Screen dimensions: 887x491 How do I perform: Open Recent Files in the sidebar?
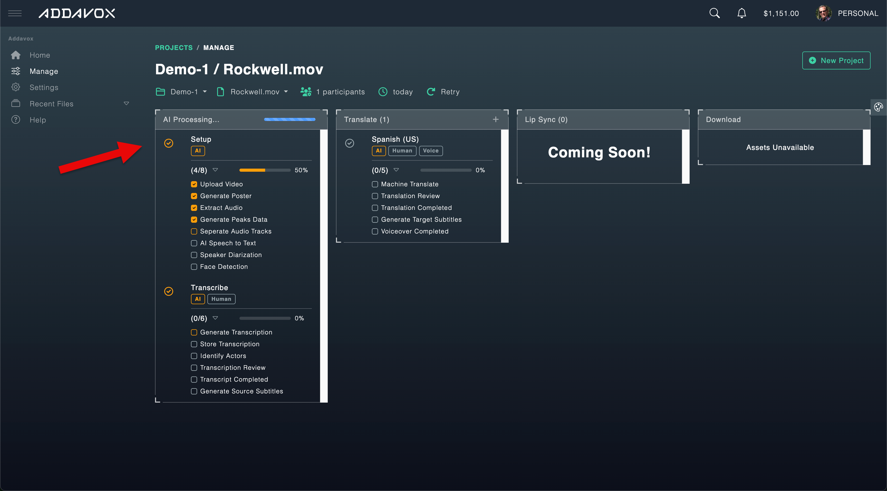point(51,104)
